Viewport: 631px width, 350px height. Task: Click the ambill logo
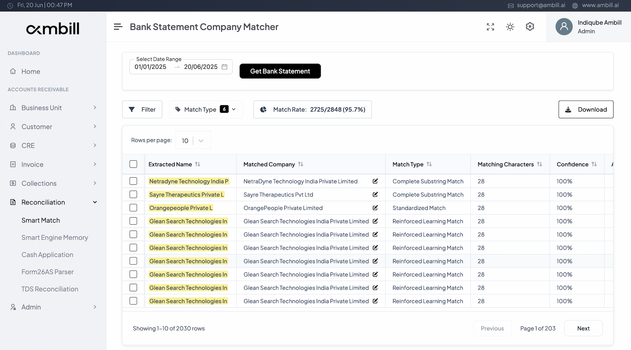pyautogui.click(x=53, y=29)
